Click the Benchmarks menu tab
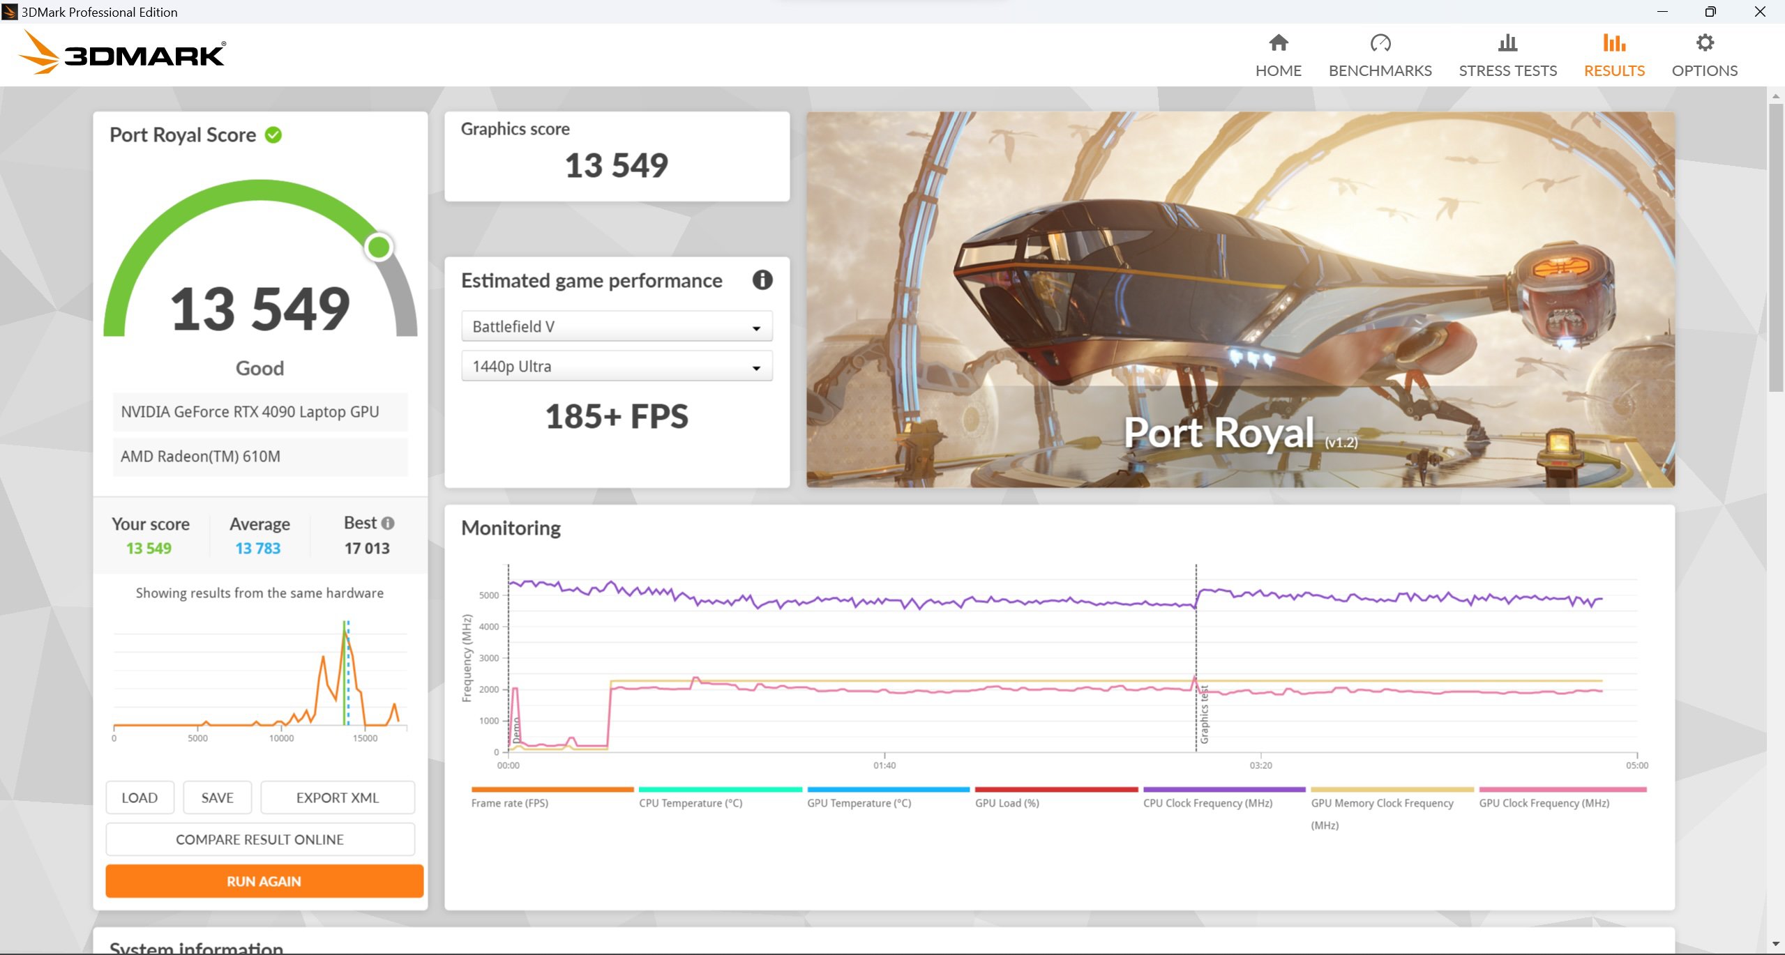This screenshot has height=955, width=1785. (x=1381, y=54)
